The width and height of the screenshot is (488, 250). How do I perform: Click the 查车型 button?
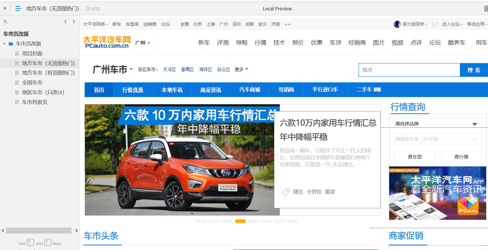click(415, 157)
